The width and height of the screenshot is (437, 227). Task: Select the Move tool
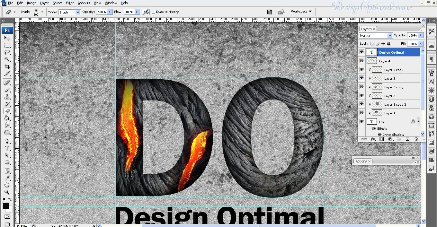click(x=7, y=38)
